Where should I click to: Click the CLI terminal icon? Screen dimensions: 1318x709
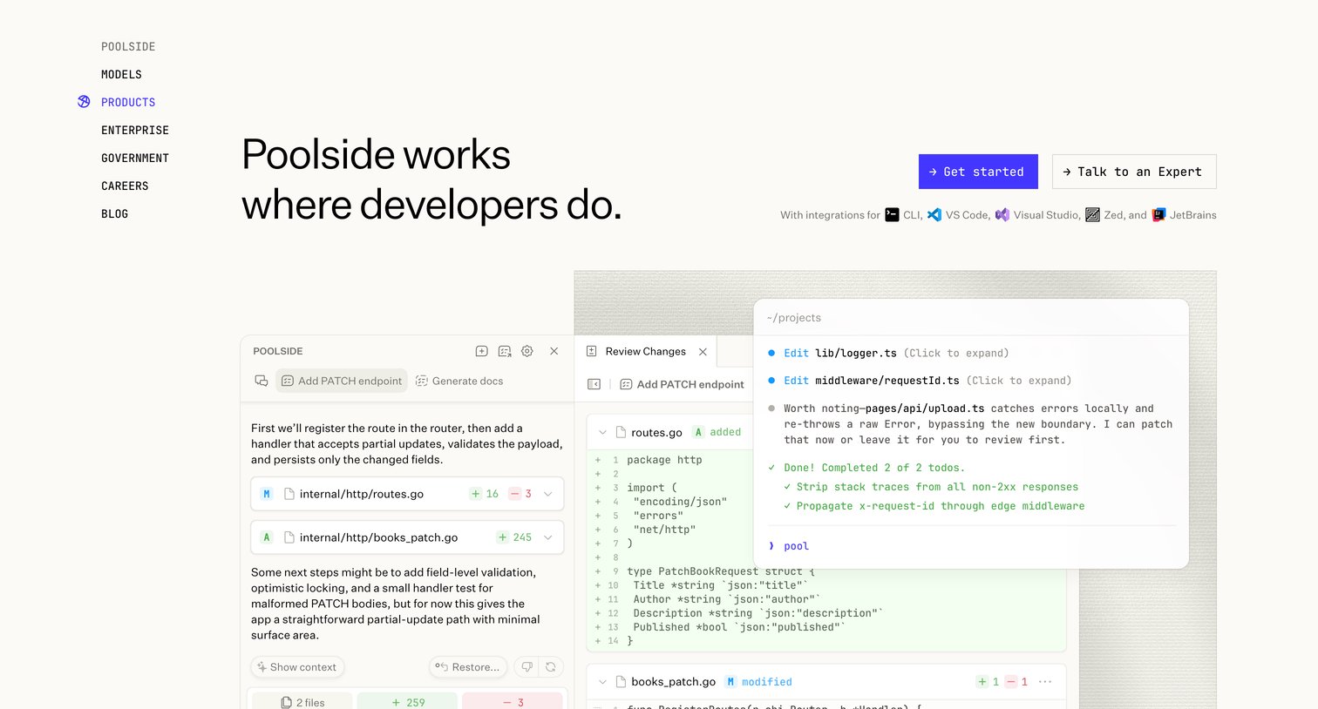point(892,214)
